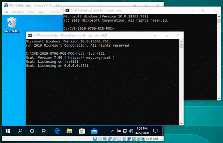The image size is (223, 143).
Task: Open Microsoft Store from the taskbar
Action: point(82,131)
